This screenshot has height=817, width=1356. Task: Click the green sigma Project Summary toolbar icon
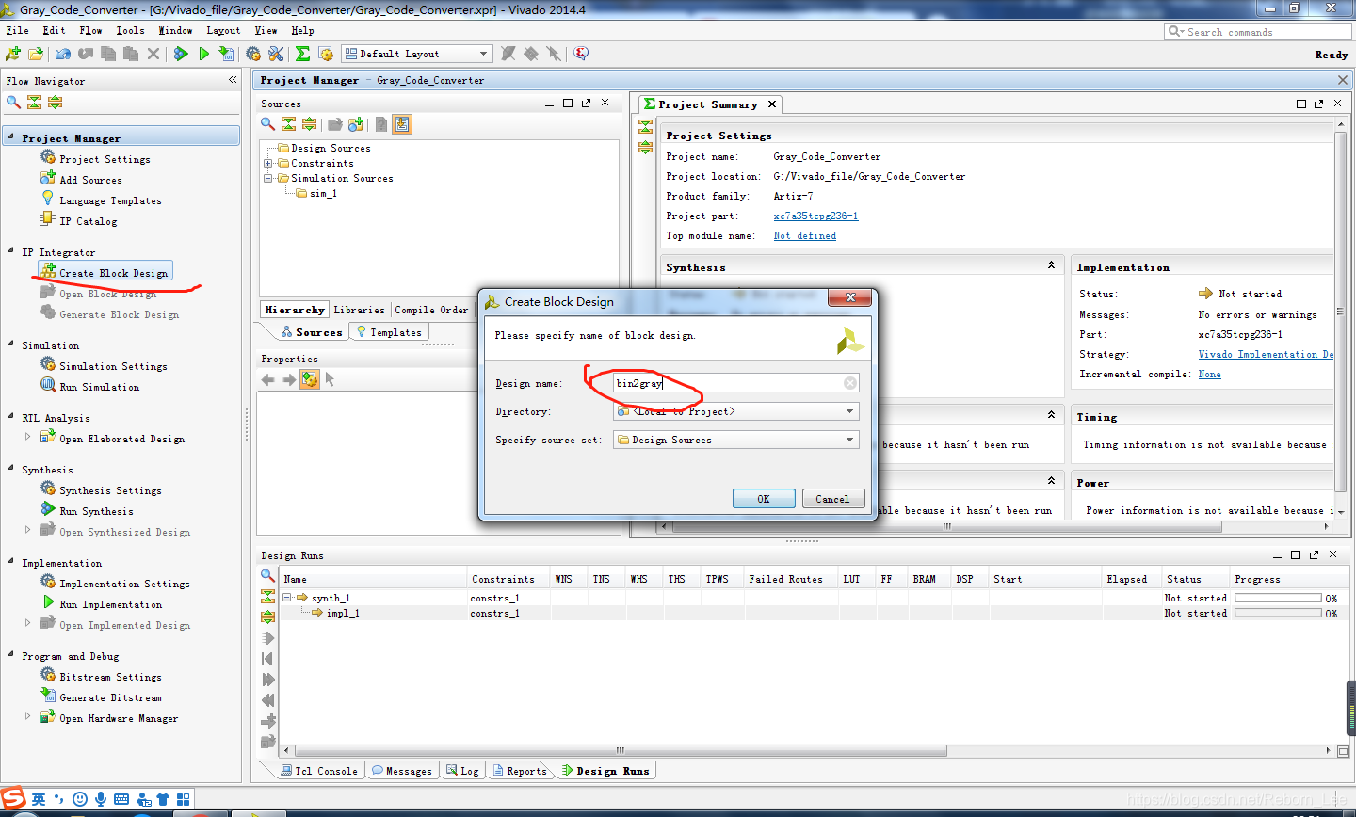302,55
